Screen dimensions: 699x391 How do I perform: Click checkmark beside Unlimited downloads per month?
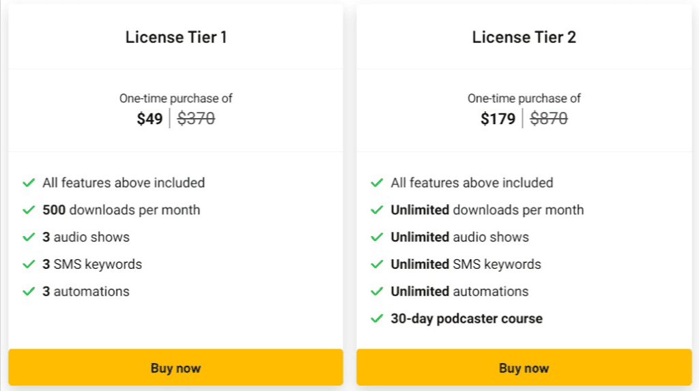point(377,209)
